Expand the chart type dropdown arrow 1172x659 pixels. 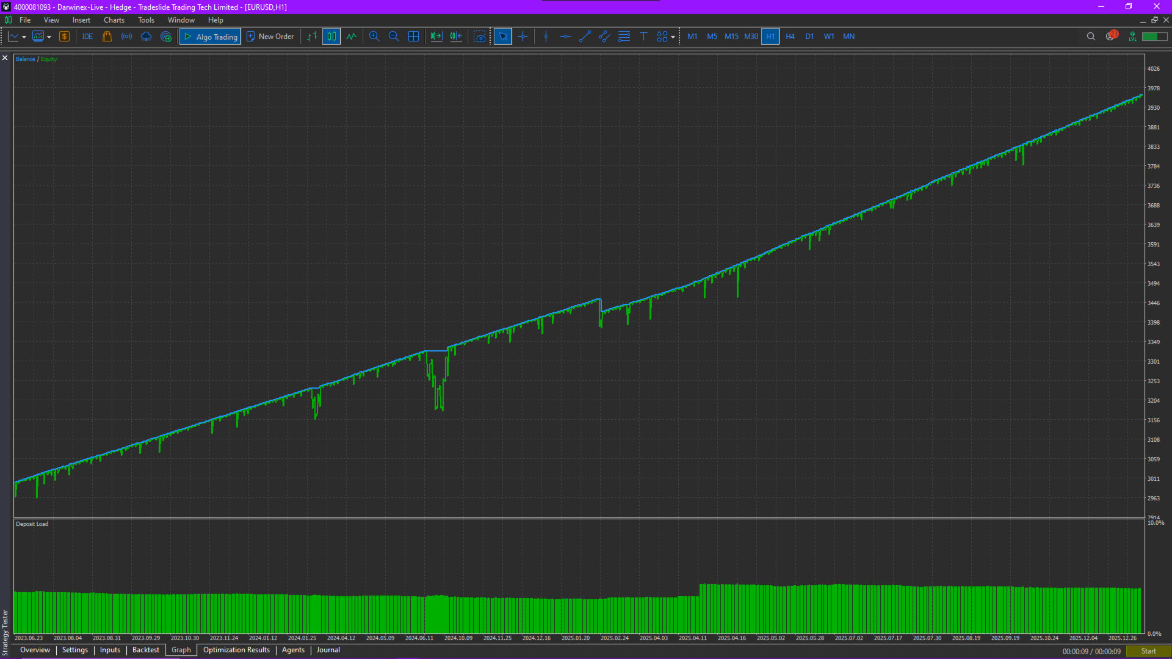click(x=24, y=37)
